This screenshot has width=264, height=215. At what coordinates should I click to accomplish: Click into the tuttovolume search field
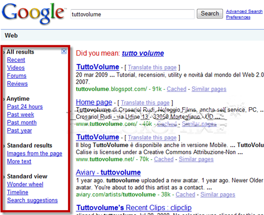pyautogui.click(x=133, y=14)
